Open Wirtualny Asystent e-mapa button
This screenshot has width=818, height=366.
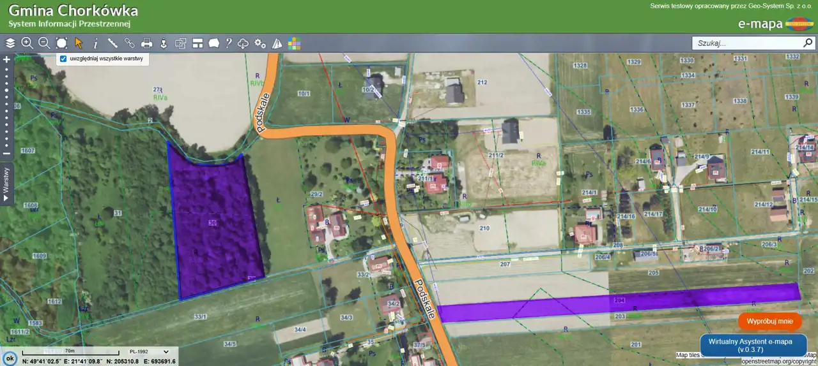point(753,345)
